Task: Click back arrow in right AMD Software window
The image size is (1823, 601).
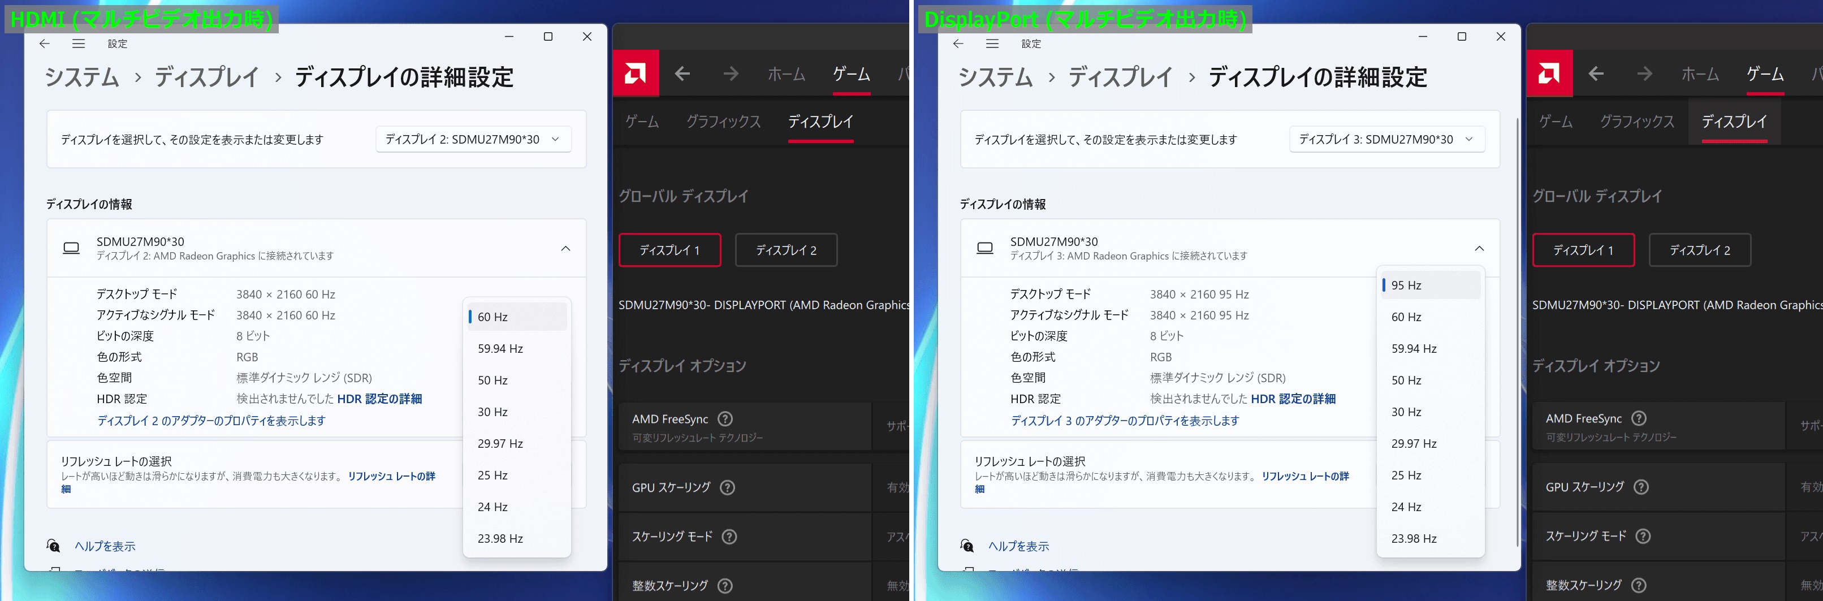Action: [x=1596, y=73]
